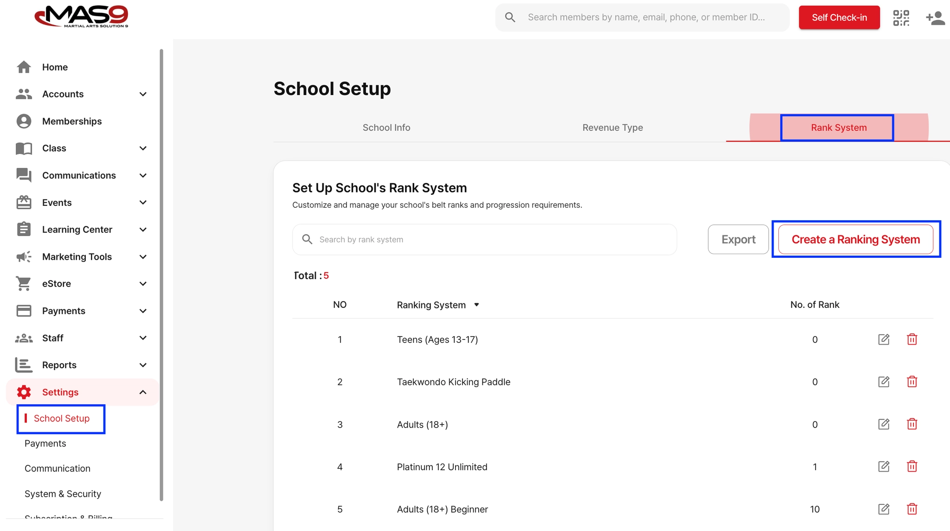Click the Home icon in sidebar

tap(24, 67)
